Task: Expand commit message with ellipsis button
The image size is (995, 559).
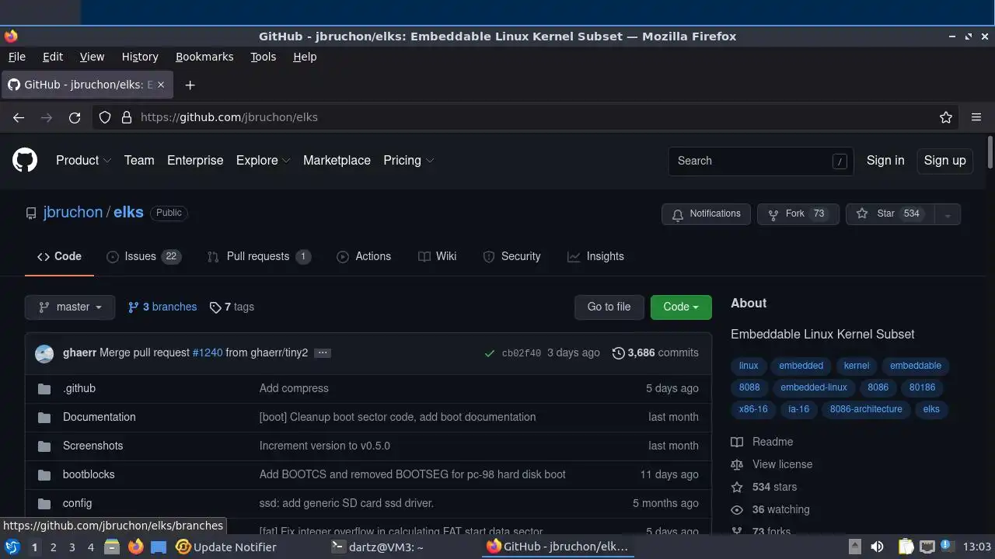Action: [x=323, y=352]
